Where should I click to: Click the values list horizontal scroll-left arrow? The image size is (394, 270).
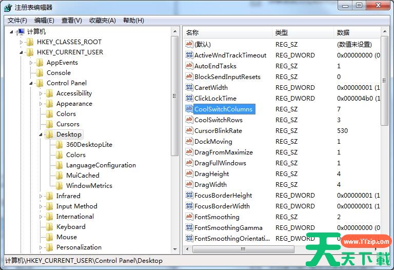[187, 249]
